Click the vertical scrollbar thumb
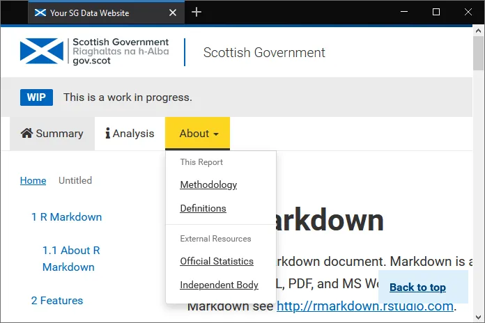485x323 pixels. 478,53
